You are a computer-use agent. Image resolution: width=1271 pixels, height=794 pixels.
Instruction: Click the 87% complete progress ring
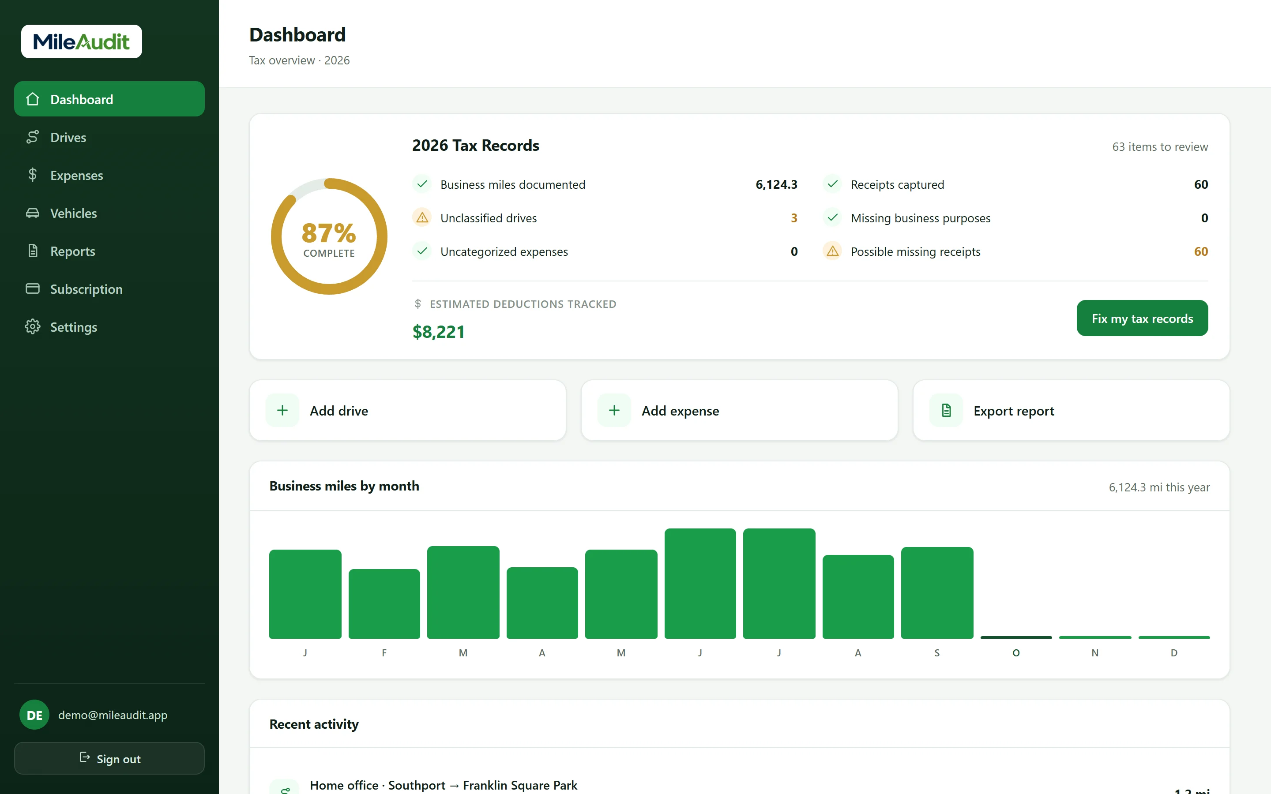point(329,236)
